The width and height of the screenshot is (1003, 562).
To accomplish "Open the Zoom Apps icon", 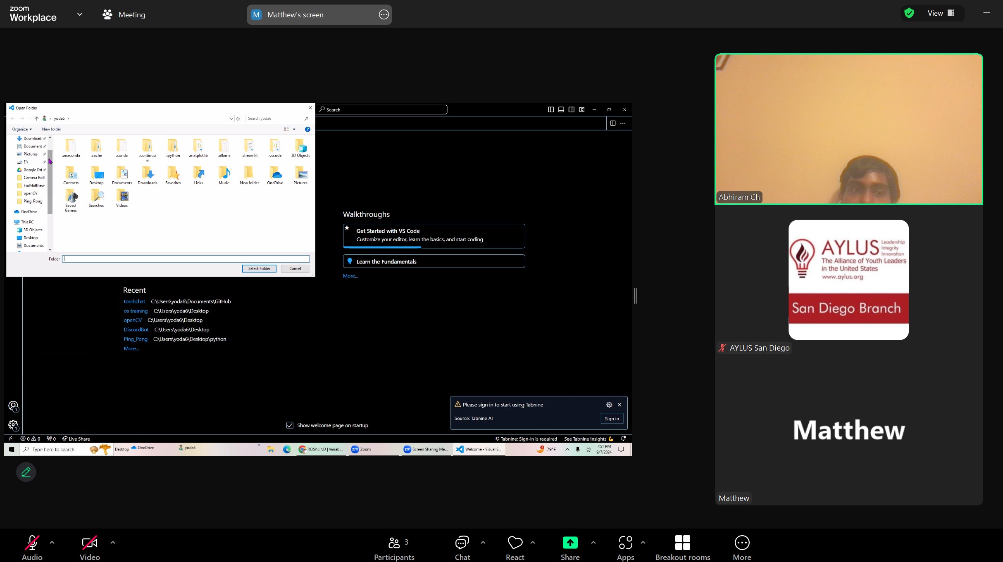I will click(x=625, y=543).
